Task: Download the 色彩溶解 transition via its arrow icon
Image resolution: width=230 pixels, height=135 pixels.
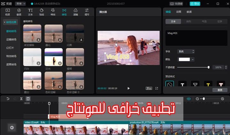Action: pos(60,87)
